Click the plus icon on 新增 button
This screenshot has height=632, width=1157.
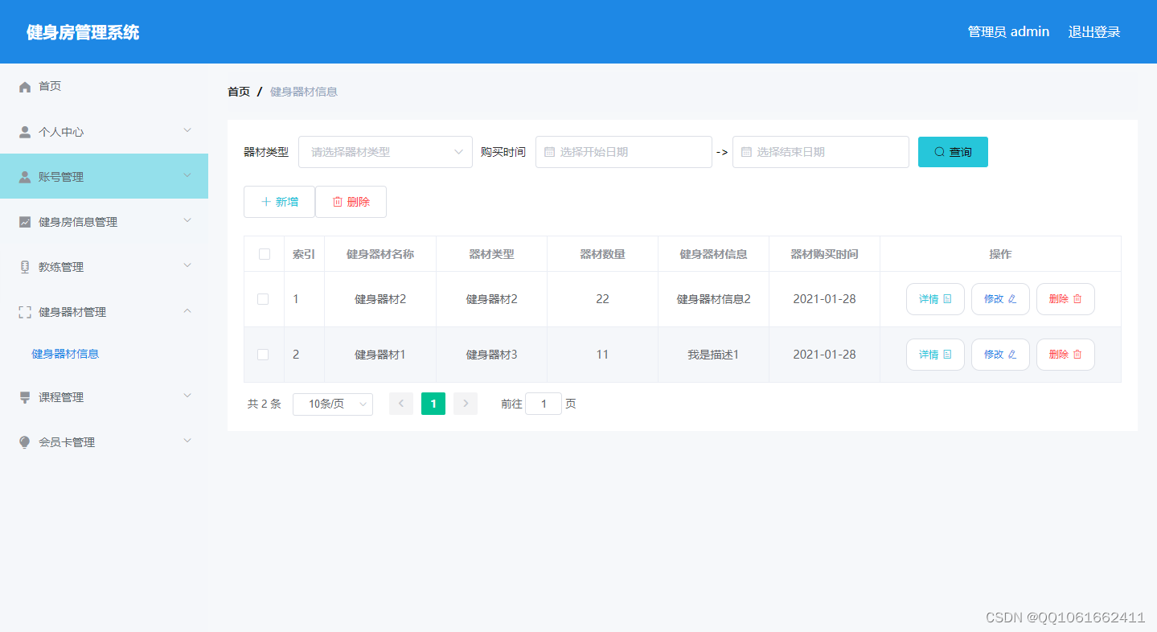click(265, 202)
